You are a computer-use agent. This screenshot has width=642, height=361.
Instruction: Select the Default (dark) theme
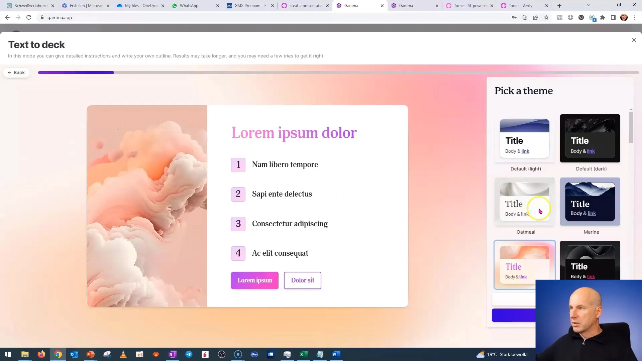(x=591, y=138)
